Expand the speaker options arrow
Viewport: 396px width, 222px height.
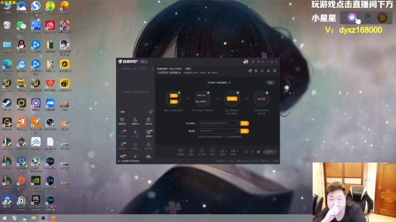(x=237, y=151)
